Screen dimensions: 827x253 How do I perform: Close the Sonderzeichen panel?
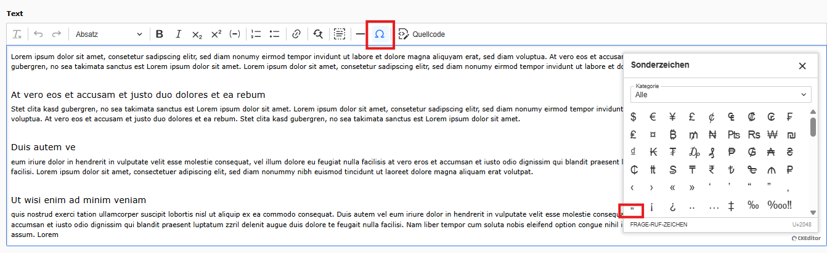point(802,66)
